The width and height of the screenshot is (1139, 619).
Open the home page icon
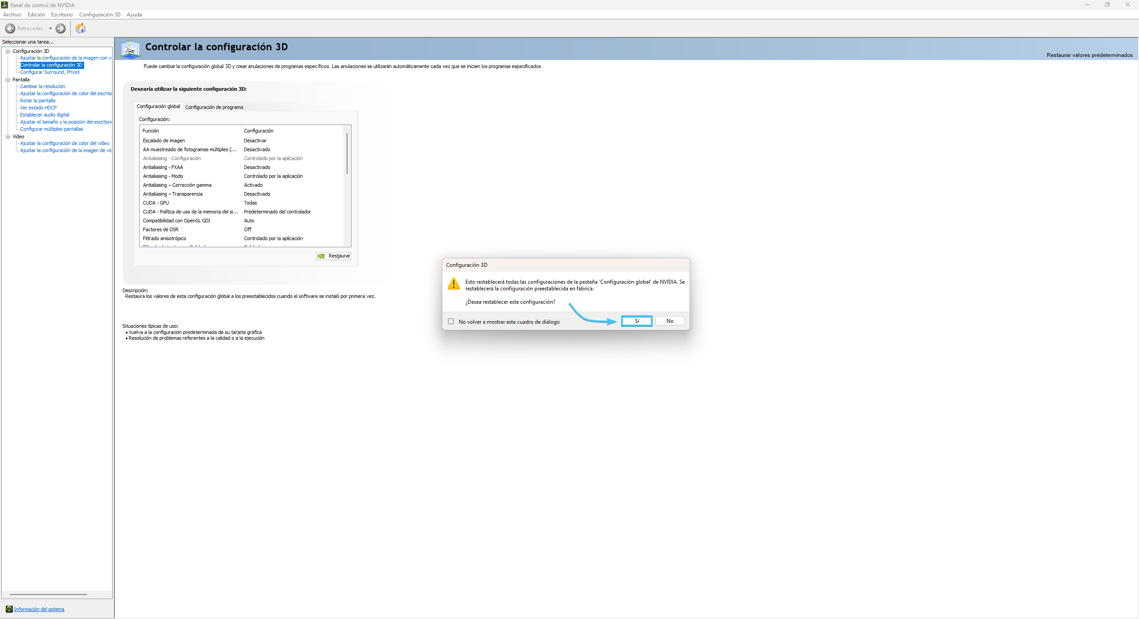pos(81,28)
